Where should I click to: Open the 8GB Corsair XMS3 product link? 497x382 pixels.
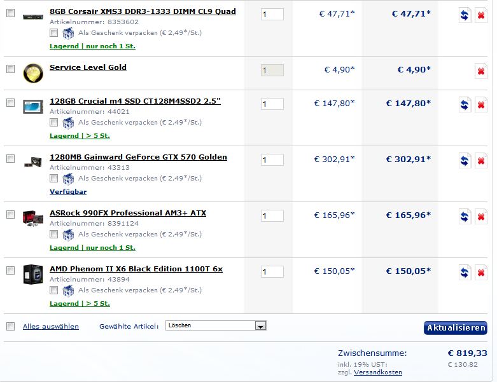(x=143, y=11)
